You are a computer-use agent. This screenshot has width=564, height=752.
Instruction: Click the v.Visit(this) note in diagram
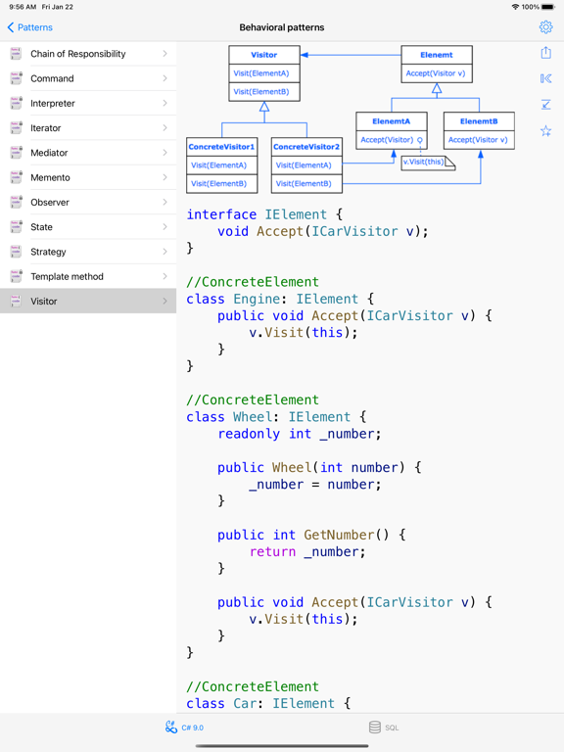(428, 163)
